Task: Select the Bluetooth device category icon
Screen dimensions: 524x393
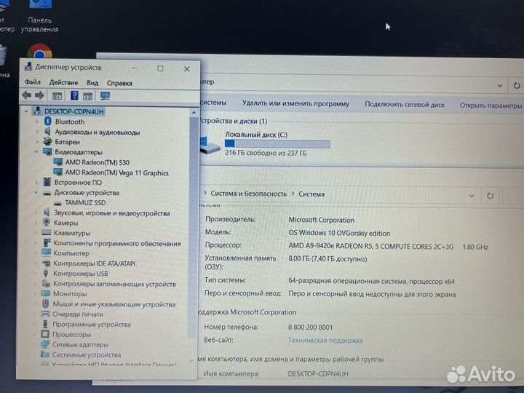Action: pyautogui.click(x=47, y=122)
